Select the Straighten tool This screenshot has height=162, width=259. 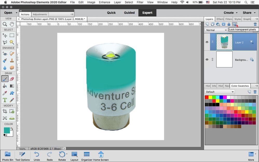click(12, 118)
